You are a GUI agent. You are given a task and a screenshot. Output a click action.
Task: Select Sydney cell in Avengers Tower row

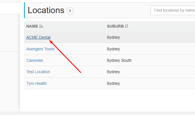[x=113, y=49]
